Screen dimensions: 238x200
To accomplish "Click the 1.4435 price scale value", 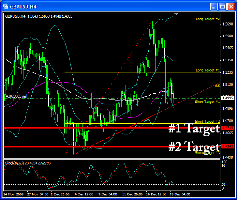I will tap(227, 158).
